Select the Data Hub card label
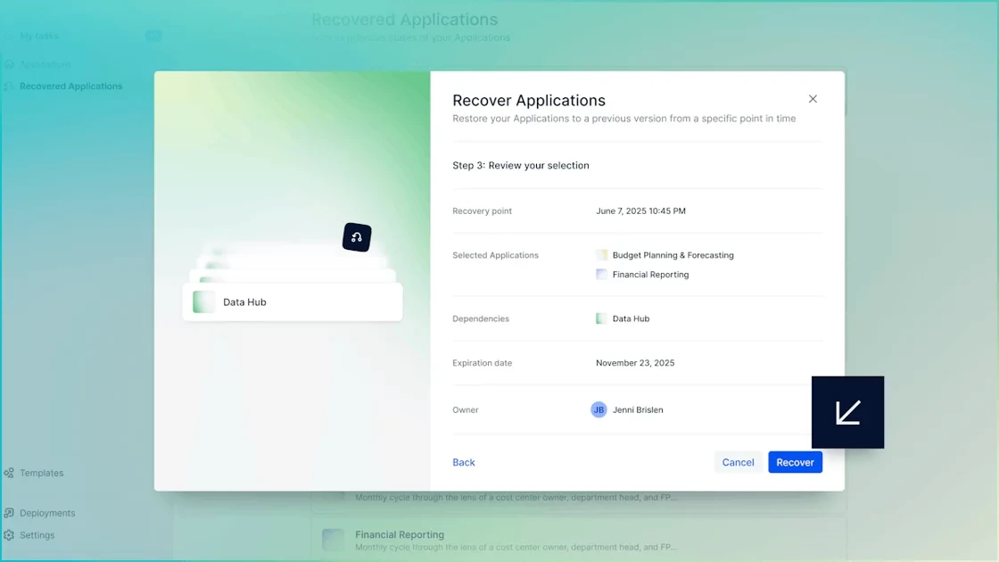This screenshot has width=999, height=562. [244, 302]
